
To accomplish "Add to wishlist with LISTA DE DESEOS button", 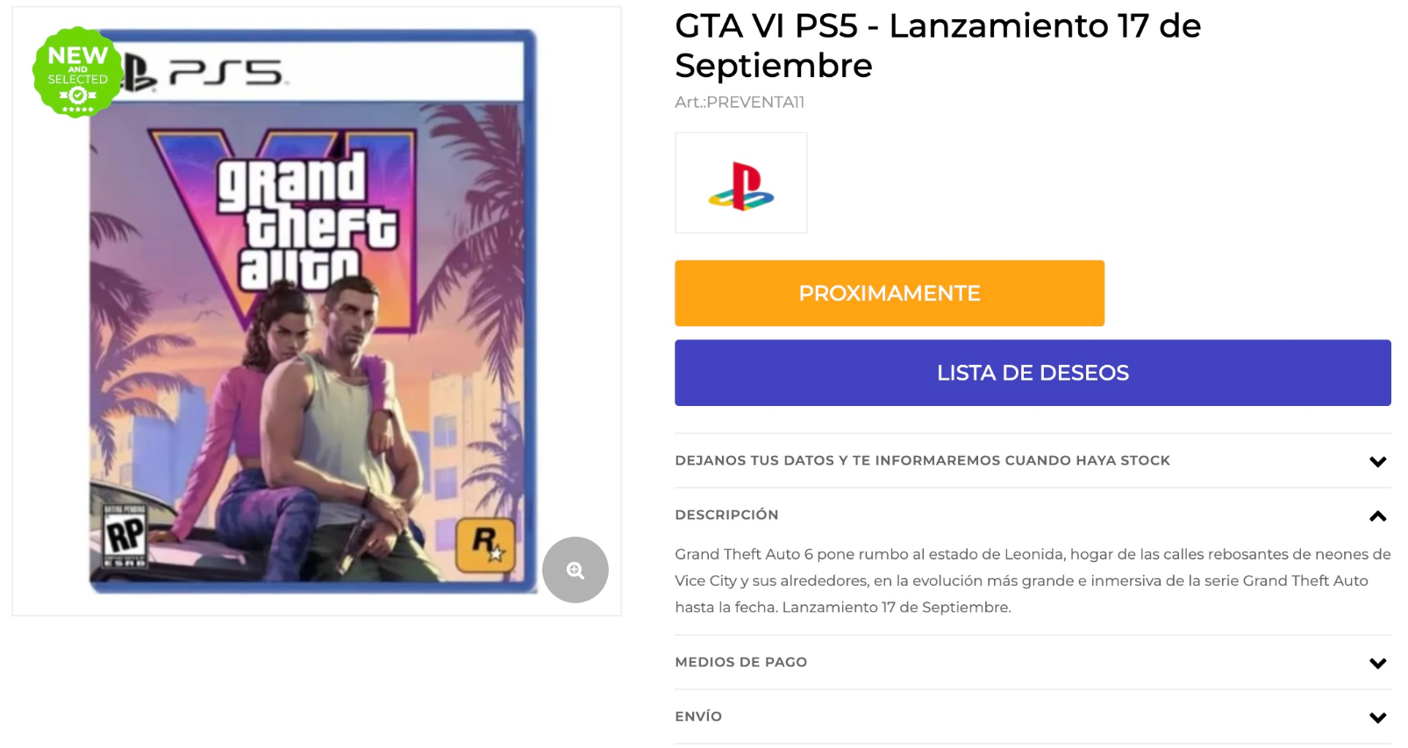I will 1032,373.
